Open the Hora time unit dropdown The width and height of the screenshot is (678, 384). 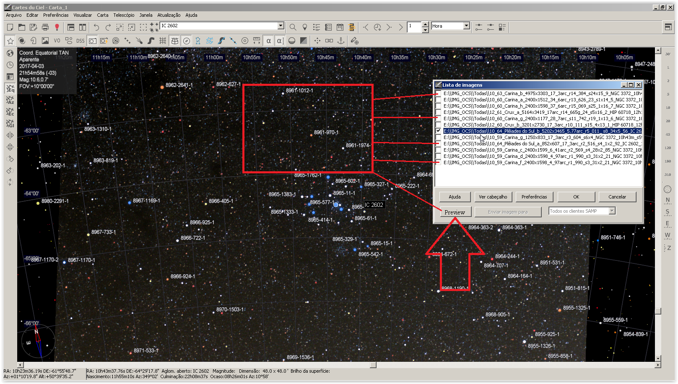tap(466, 26)
